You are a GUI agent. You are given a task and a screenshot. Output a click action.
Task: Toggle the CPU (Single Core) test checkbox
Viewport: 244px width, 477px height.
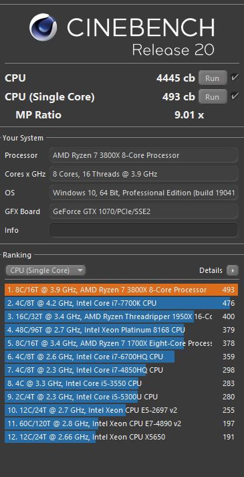coord(234,96)
